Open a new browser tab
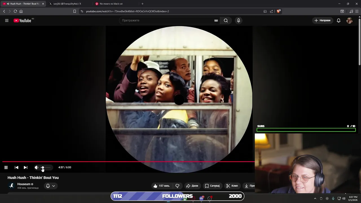 142,4
